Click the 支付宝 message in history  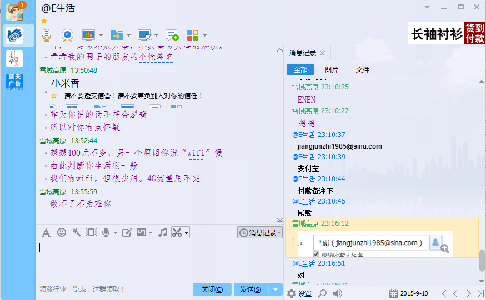coord(308,169)
